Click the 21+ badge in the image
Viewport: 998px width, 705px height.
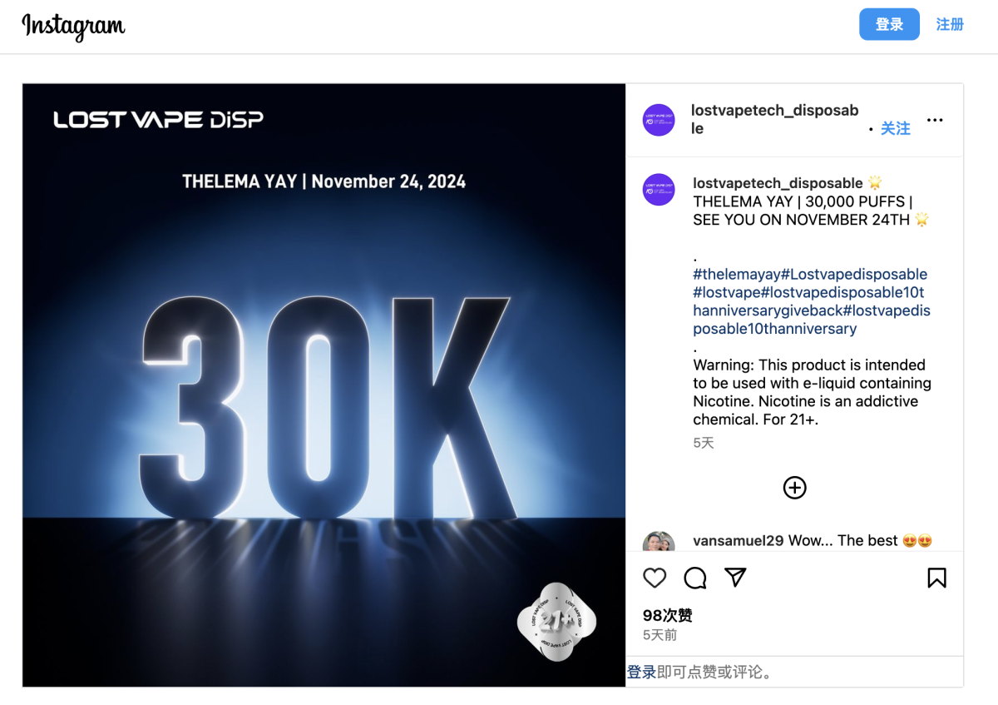click(x=556, y=622)
